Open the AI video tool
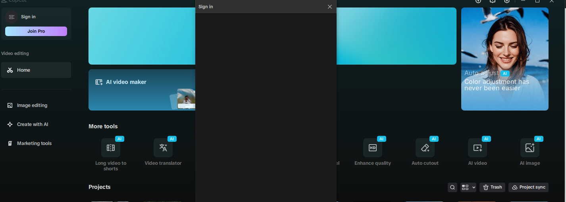The width and height of the screenshot is (566, 202). tap(477, 152)
